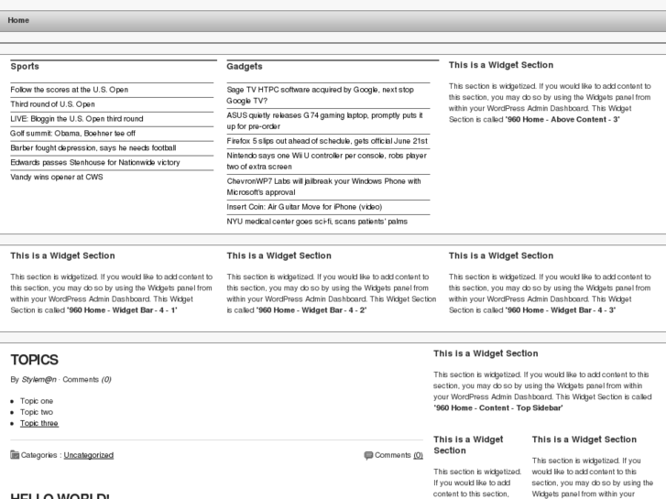This screenshot has height=499, width=666.
Task: Click 'Topic two' list item
Action: [x=37, y=412]
